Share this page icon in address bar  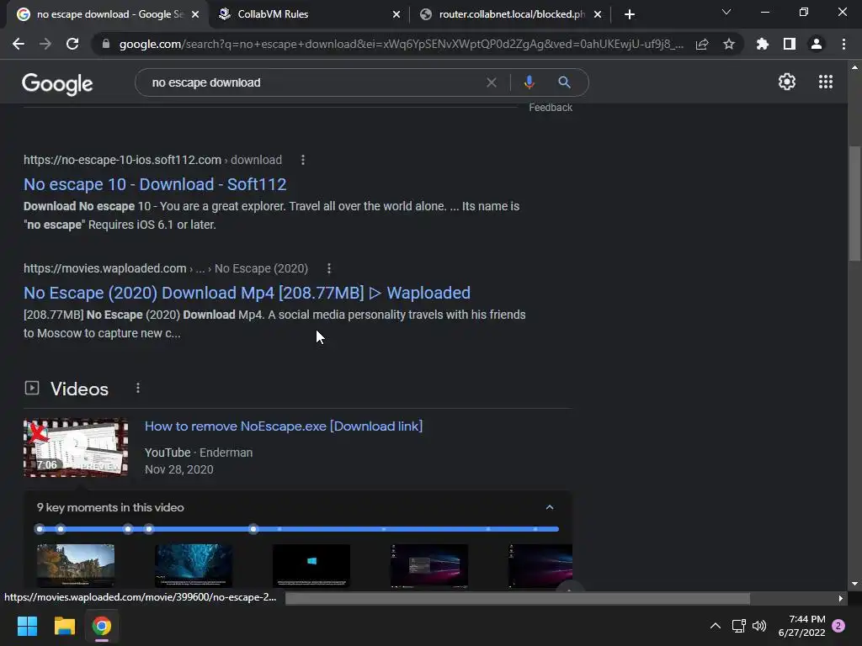(x=702, y=44)
